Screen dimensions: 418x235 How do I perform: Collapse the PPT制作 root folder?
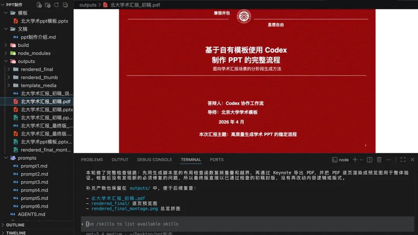coord(3,5)
